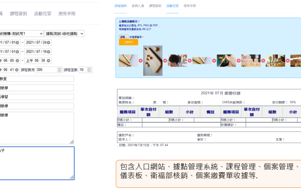The height and width of the screenshot is (190, 301).
Task: Open the 參與人員 tab
Action: [x=138, y=6]
